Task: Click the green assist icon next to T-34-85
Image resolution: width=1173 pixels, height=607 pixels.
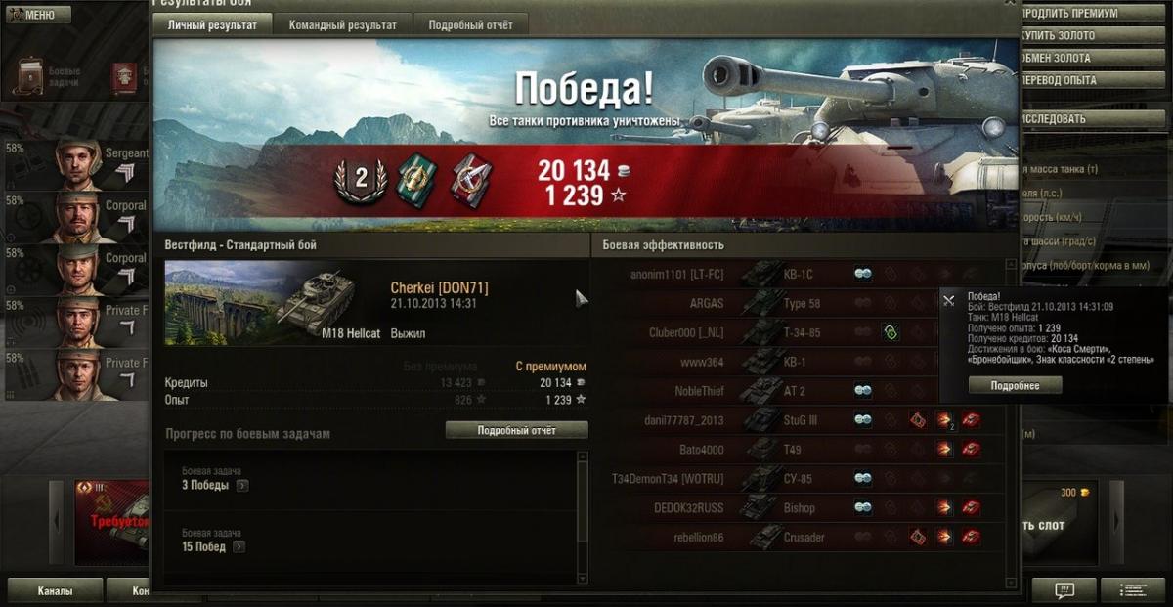Action: 891,332
